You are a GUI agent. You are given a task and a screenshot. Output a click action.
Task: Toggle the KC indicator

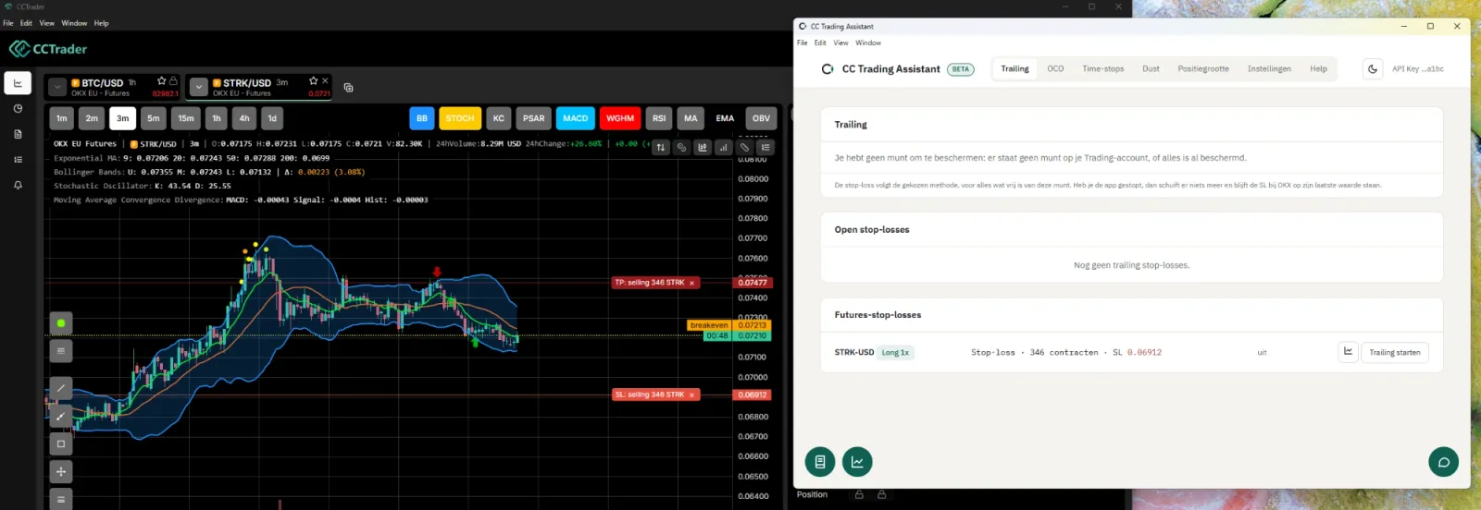point(499,118)
